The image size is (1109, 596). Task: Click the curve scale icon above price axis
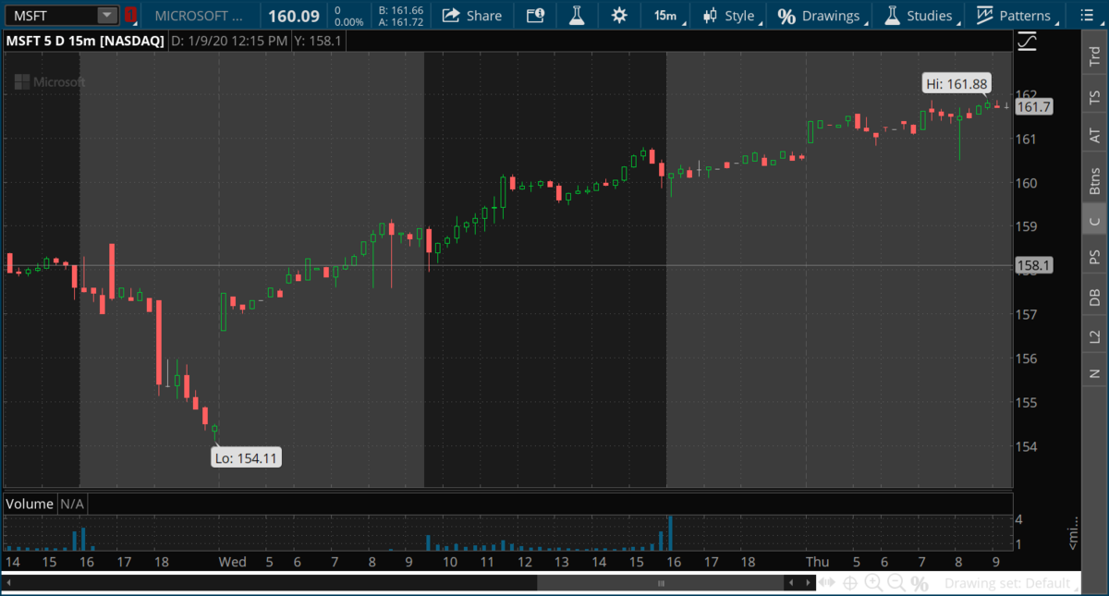click(1026, 41)
